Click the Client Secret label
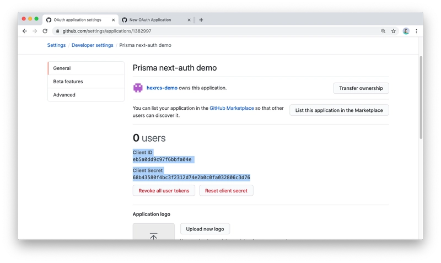Screen dimensions: 441x263 coord(147,170)
